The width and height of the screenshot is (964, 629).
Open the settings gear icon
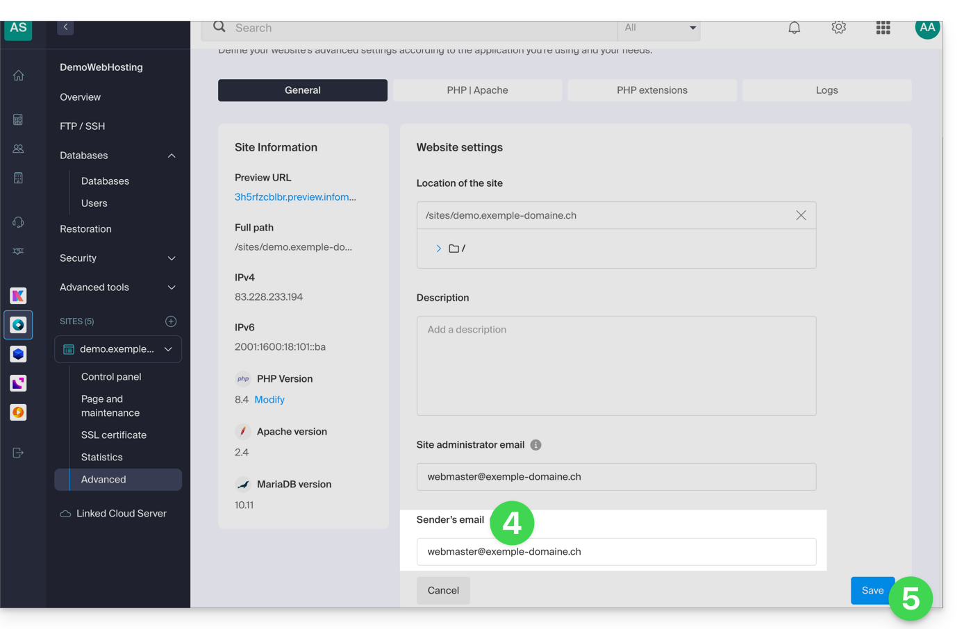[838, 28]
